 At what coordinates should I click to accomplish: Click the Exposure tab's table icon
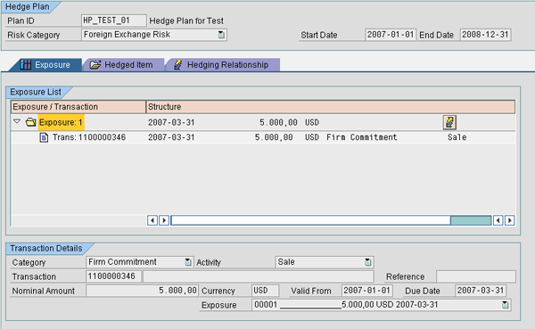(26, 64)
